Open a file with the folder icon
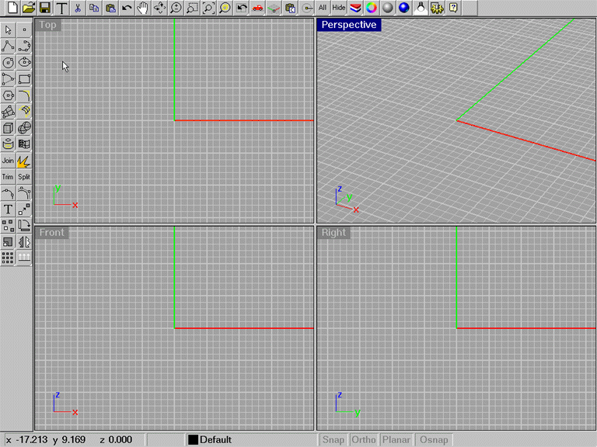Viewport: 597px width, 447px height. (29, 8)
